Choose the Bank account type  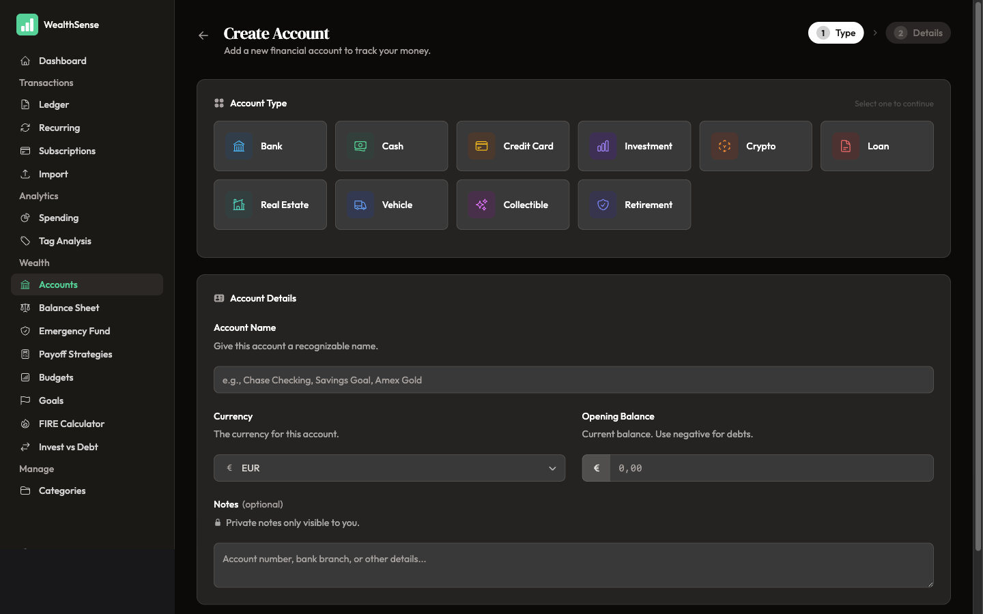point(270,146)
